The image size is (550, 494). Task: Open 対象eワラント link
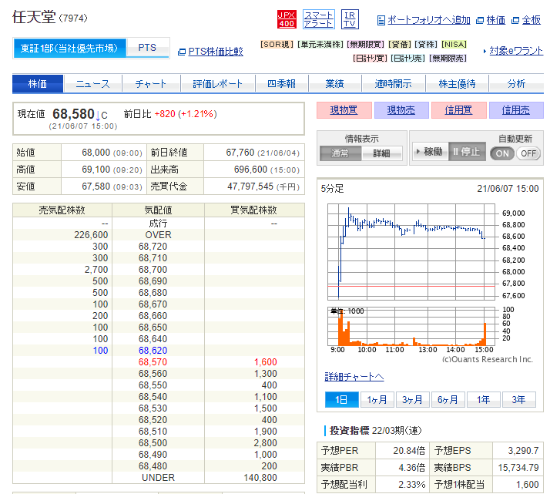tap(516, 51)
